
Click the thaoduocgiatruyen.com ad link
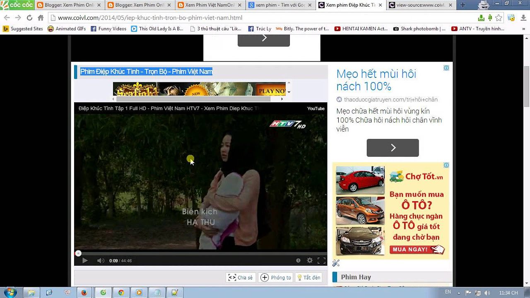pyautogui.click(x=390, y=100)
